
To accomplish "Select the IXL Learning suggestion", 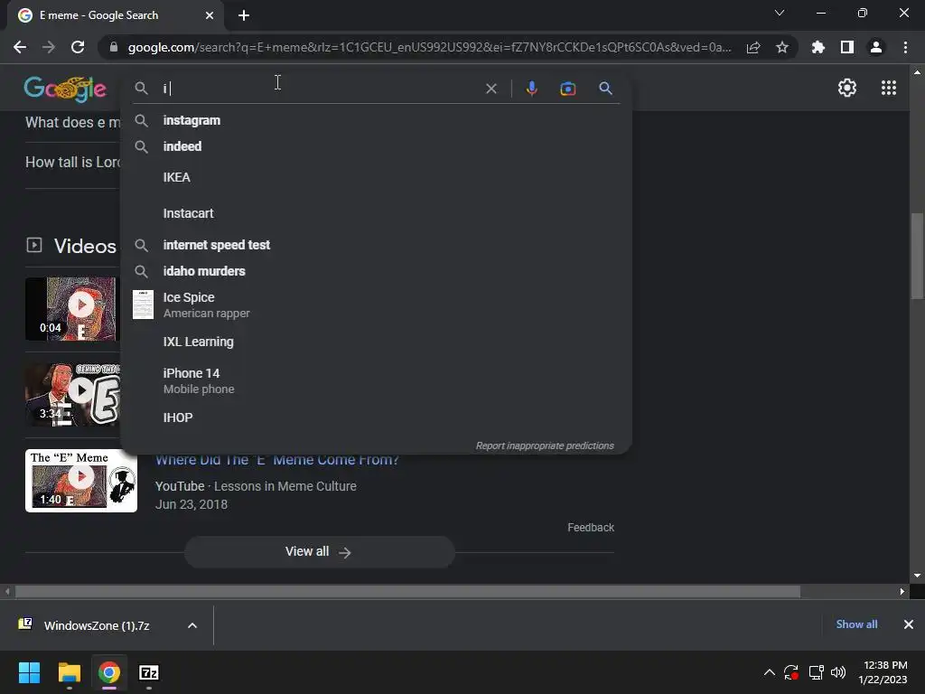I will click(x=377, y=342).
